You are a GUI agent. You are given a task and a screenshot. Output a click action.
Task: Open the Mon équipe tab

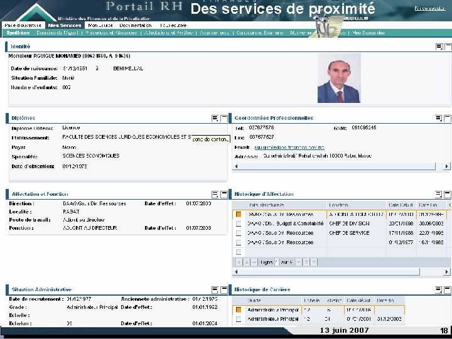(100, 25)
